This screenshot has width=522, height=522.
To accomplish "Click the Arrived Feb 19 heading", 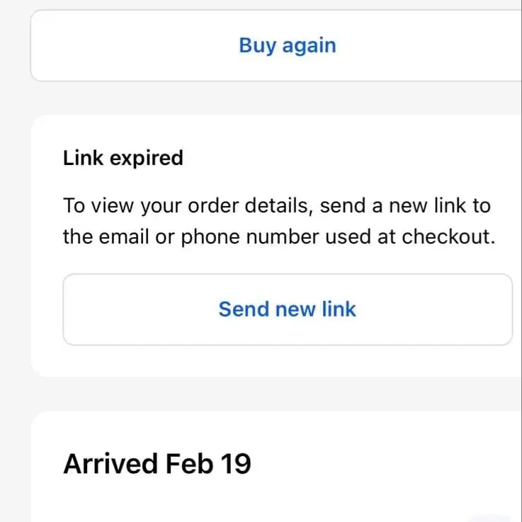I will tap(157, 464).
